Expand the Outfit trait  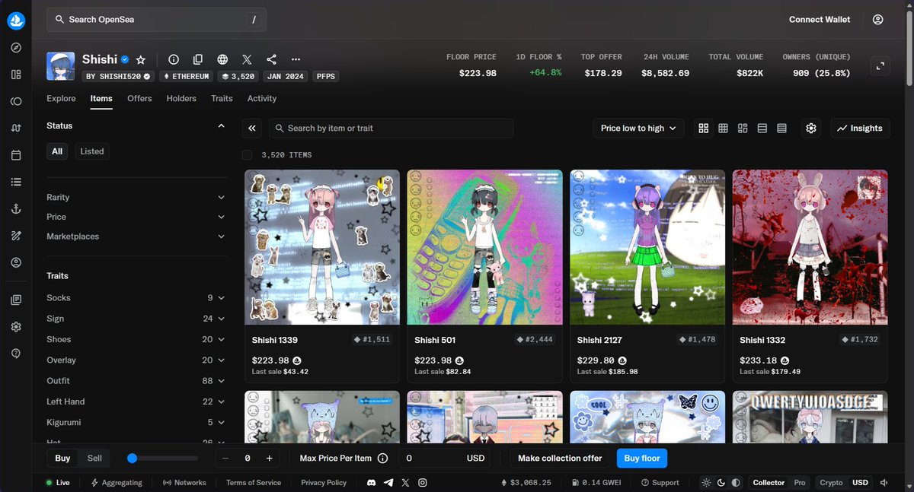[x=137, y=381]
